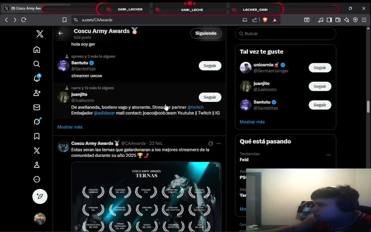Click the Buscar search field

(x=285, y=34)
